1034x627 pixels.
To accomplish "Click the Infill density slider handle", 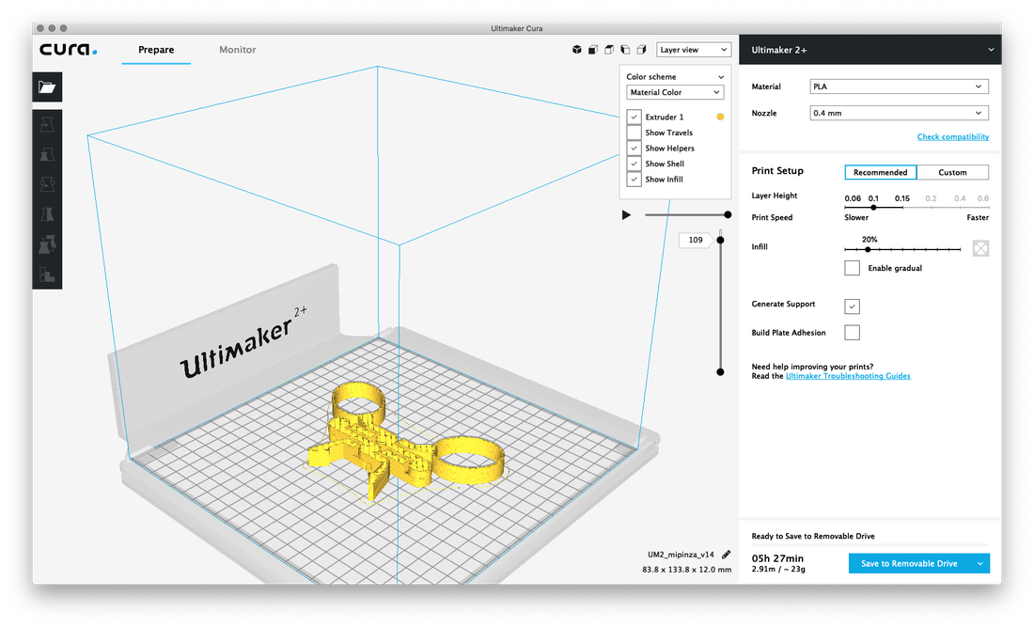I will click(x=868, y=249).
